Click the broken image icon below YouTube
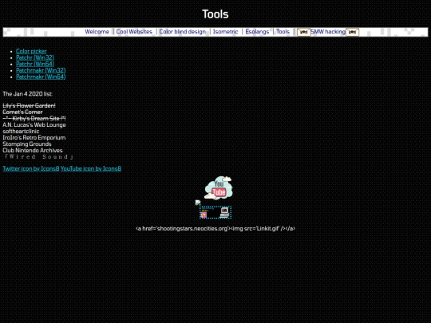 198,203
